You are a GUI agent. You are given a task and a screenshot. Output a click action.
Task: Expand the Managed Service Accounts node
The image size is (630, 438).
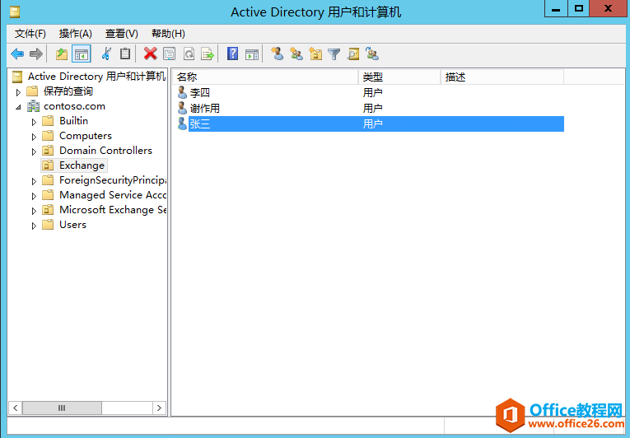coord(34,196)
